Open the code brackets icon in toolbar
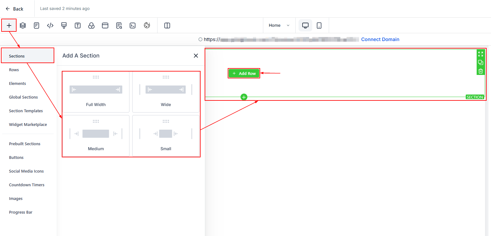The image size is (491, 236). click(50, 25)
